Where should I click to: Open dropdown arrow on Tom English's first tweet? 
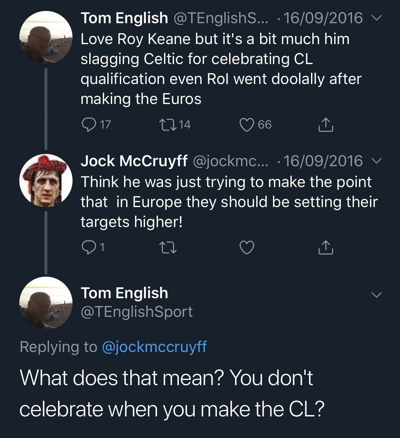coord(376,18)
